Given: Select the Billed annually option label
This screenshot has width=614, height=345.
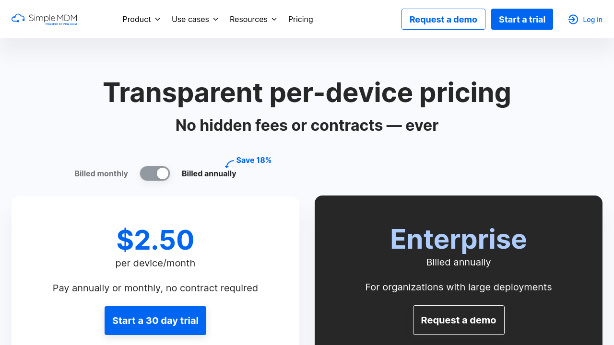Looking at the screenshot, I should click(x=209, y=173).
